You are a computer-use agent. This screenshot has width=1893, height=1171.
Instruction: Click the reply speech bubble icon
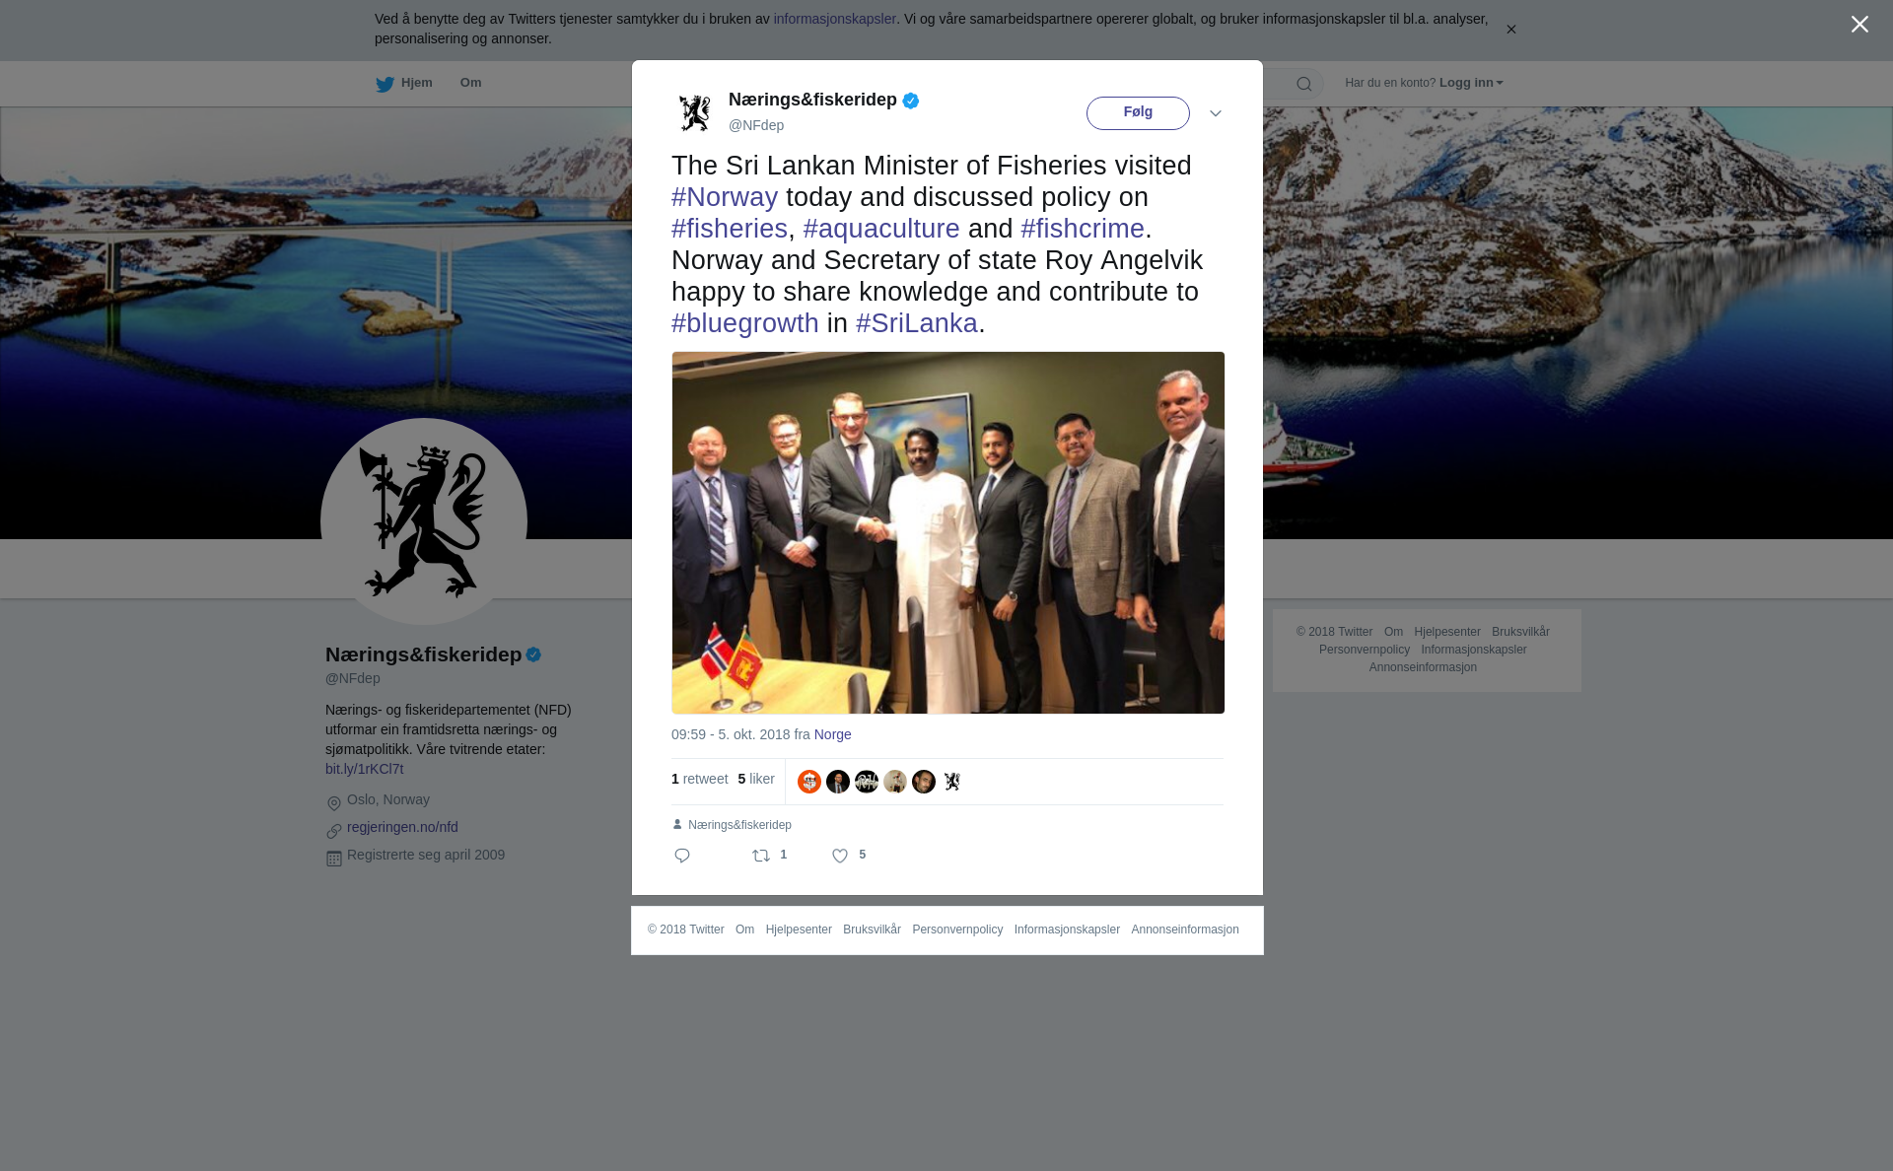(682, 856)
